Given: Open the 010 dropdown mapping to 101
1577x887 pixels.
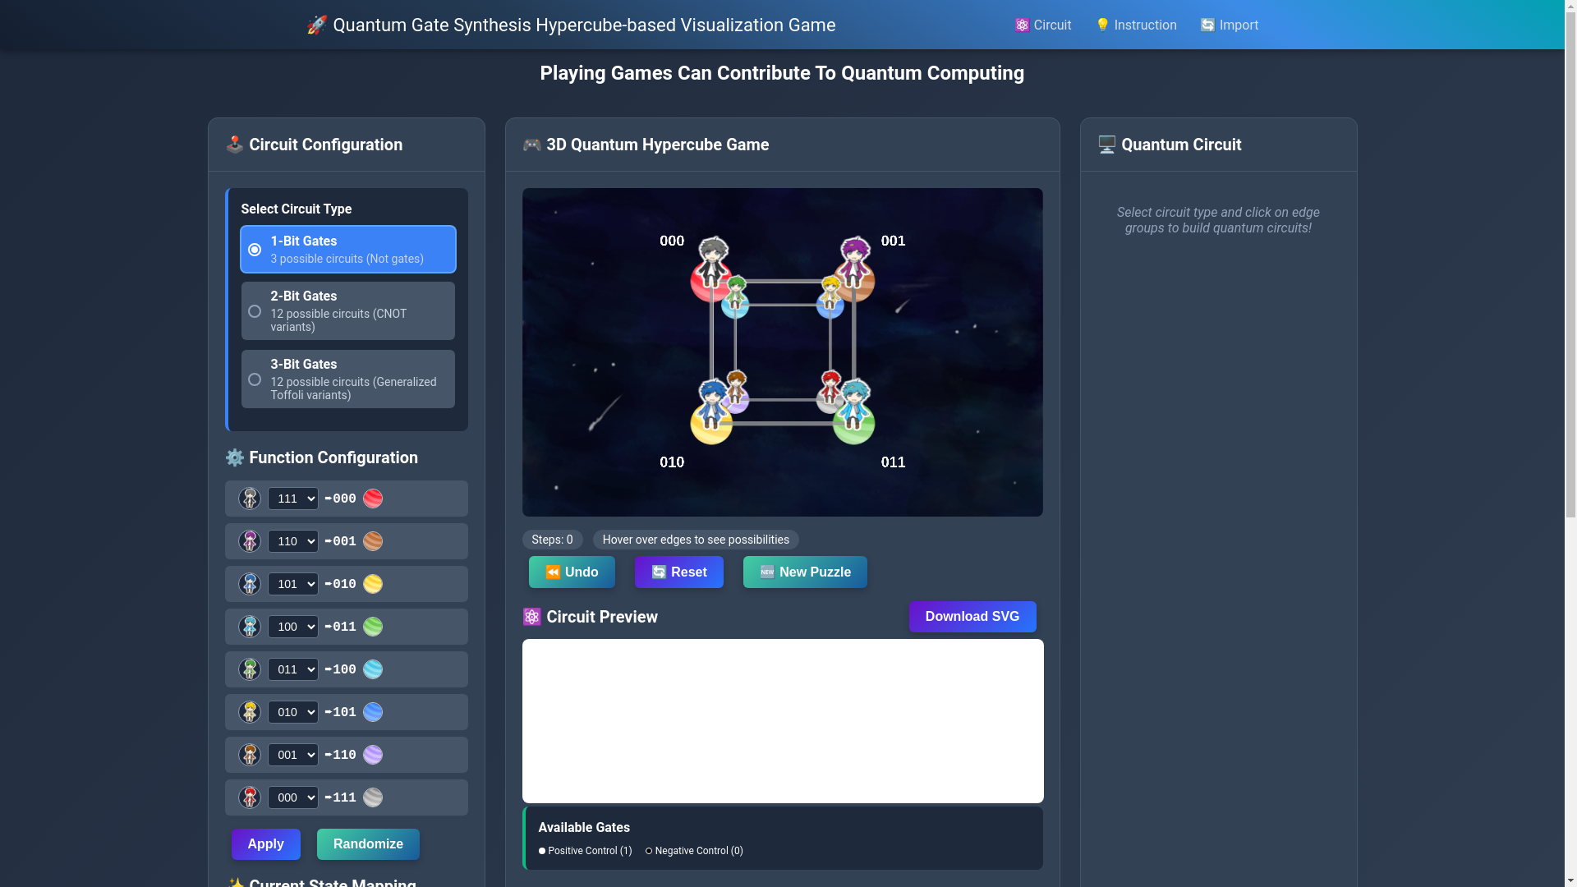Looking at the screenshot, I should point(293,712).
